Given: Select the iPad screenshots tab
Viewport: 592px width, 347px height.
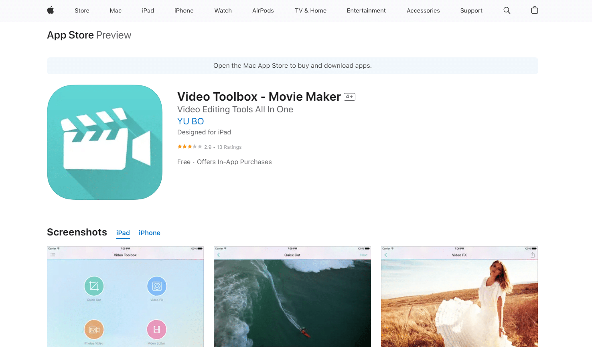Looking at the screenshot, I should click(x=123, y=233).
